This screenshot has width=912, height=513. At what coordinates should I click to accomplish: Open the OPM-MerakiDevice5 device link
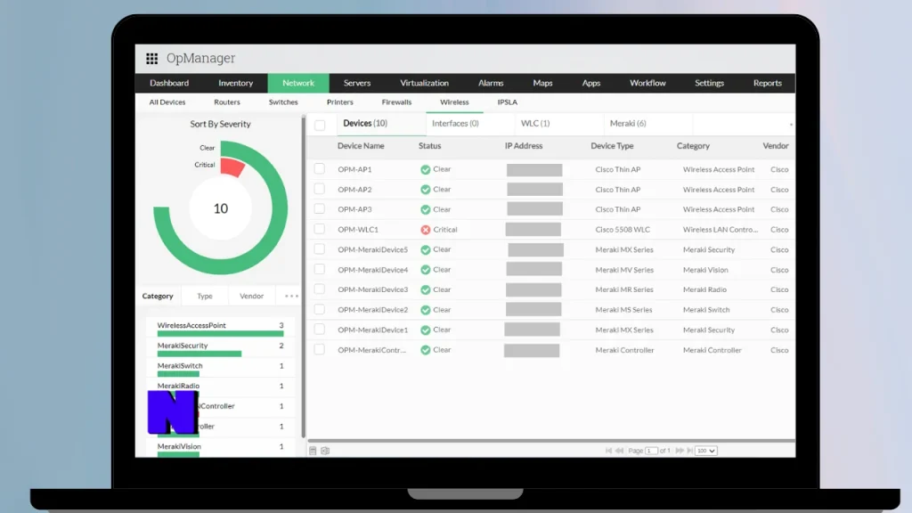(373, 250)
